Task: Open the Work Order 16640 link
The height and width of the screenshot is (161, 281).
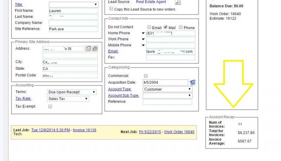Action: click(179, 132)
